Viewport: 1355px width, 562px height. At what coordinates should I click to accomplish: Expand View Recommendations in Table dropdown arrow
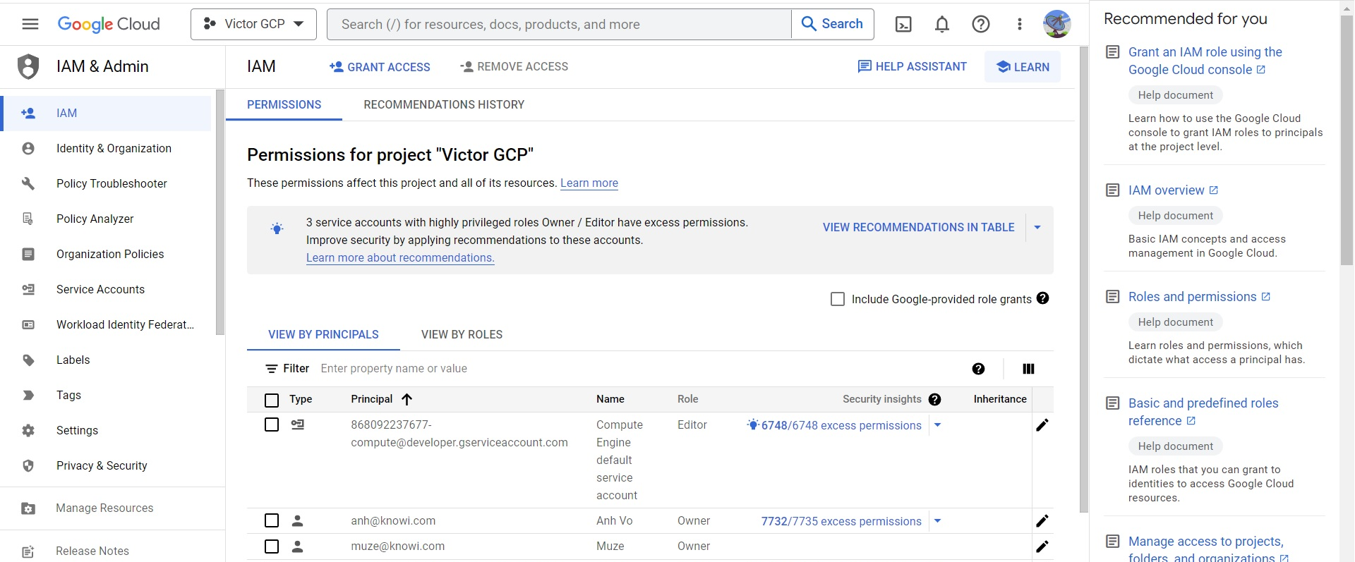click(1037, 227)
